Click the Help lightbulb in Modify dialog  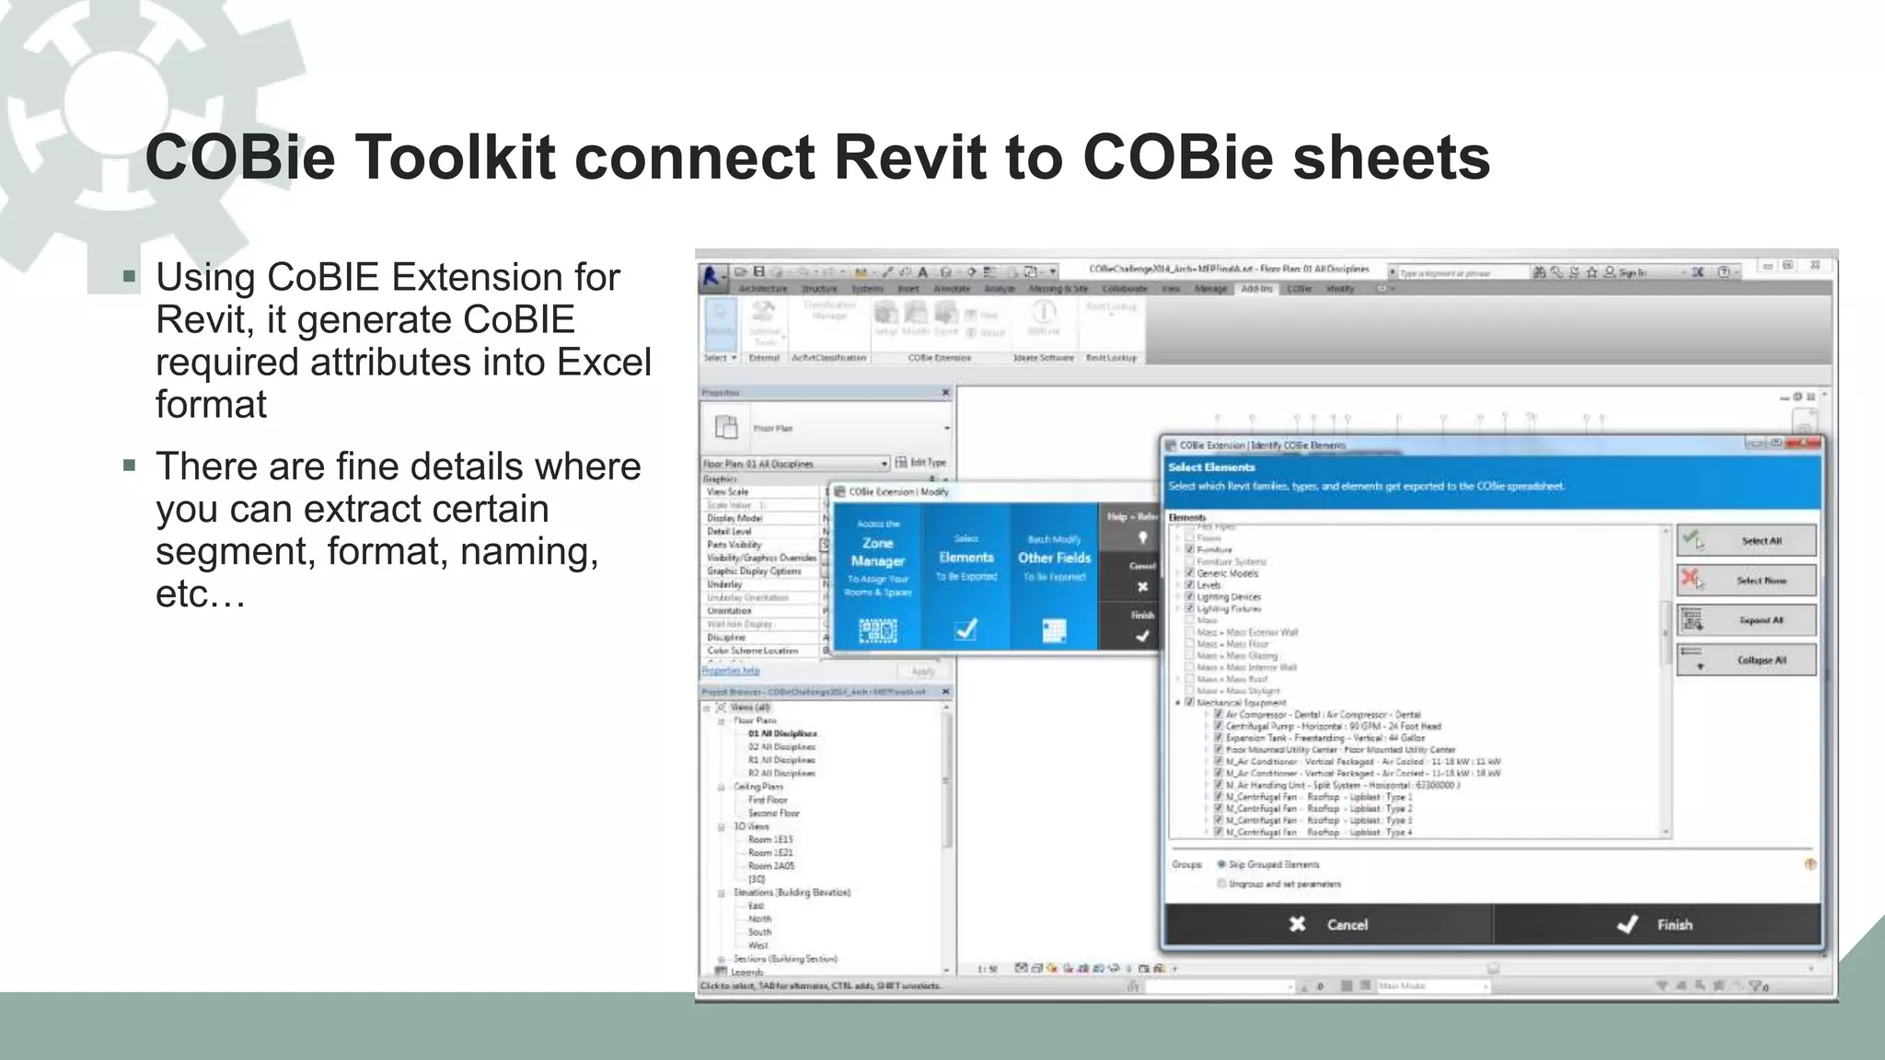point(1142,537)
